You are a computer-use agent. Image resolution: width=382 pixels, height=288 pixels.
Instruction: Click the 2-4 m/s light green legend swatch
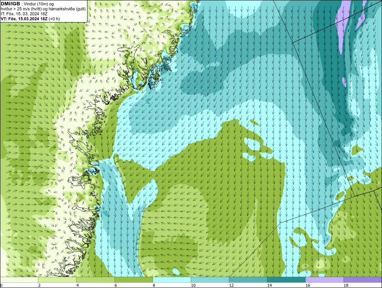pos(57,280)
